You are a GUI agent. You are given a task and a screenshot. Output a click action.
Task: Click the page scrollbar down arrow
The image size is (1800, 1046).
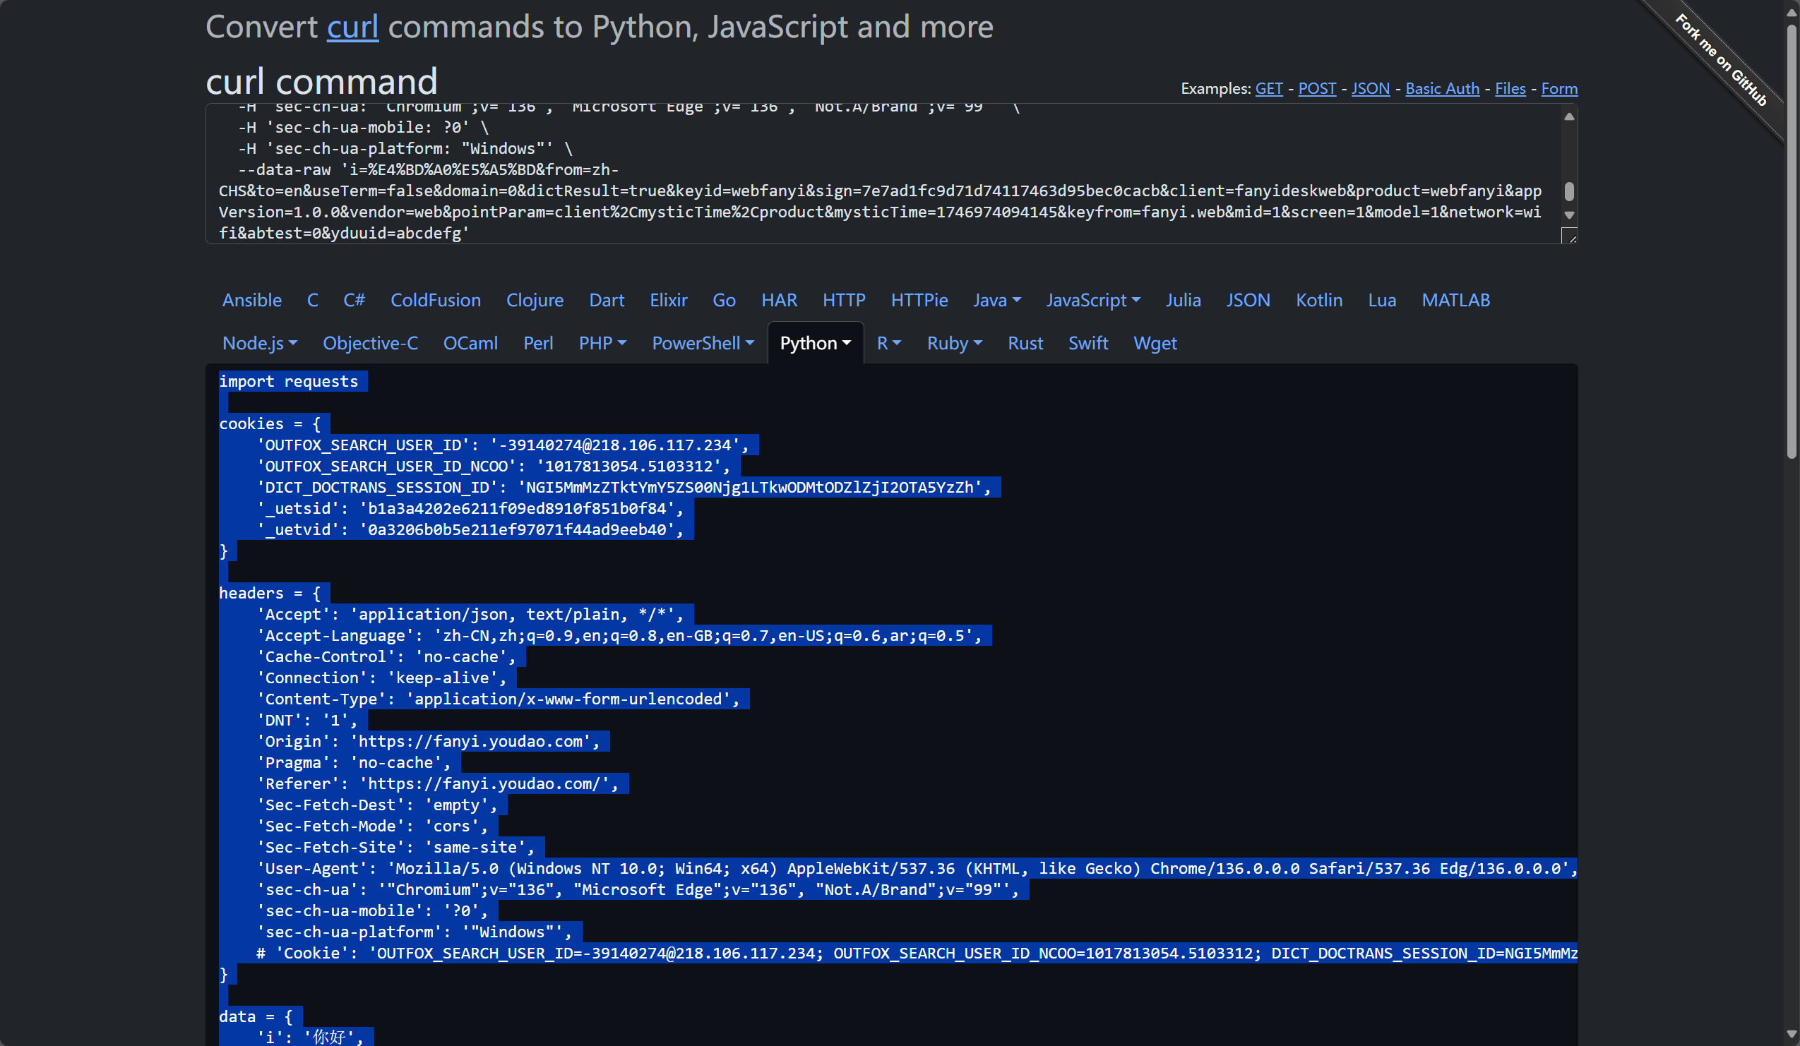pos(1791,1033)
